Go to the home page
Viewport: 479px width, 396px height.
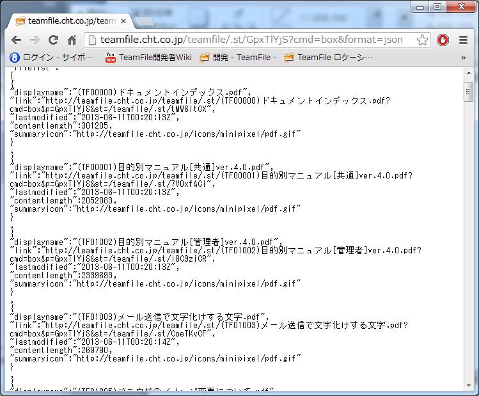[72, 40]
